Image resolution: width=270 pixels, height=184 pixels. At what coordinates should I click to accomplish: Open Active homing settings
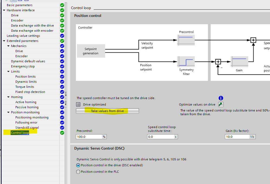tap(26, 102)
